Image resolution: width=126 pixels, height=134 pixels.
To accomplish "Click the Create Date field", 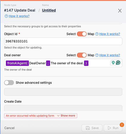I will 63,108.
